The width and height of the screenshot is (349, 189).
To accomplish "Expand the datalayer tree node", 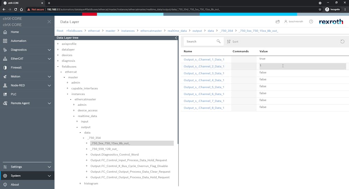I will (58, 49).
